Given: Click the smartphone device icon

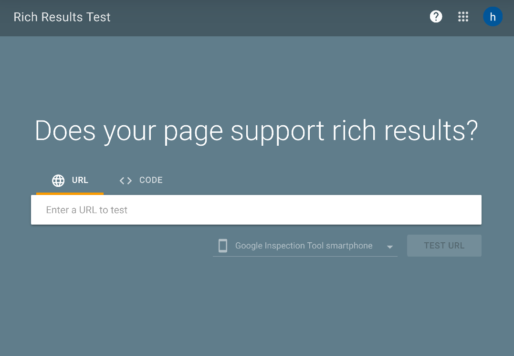Looking at the screenshot, I should 223,246.
